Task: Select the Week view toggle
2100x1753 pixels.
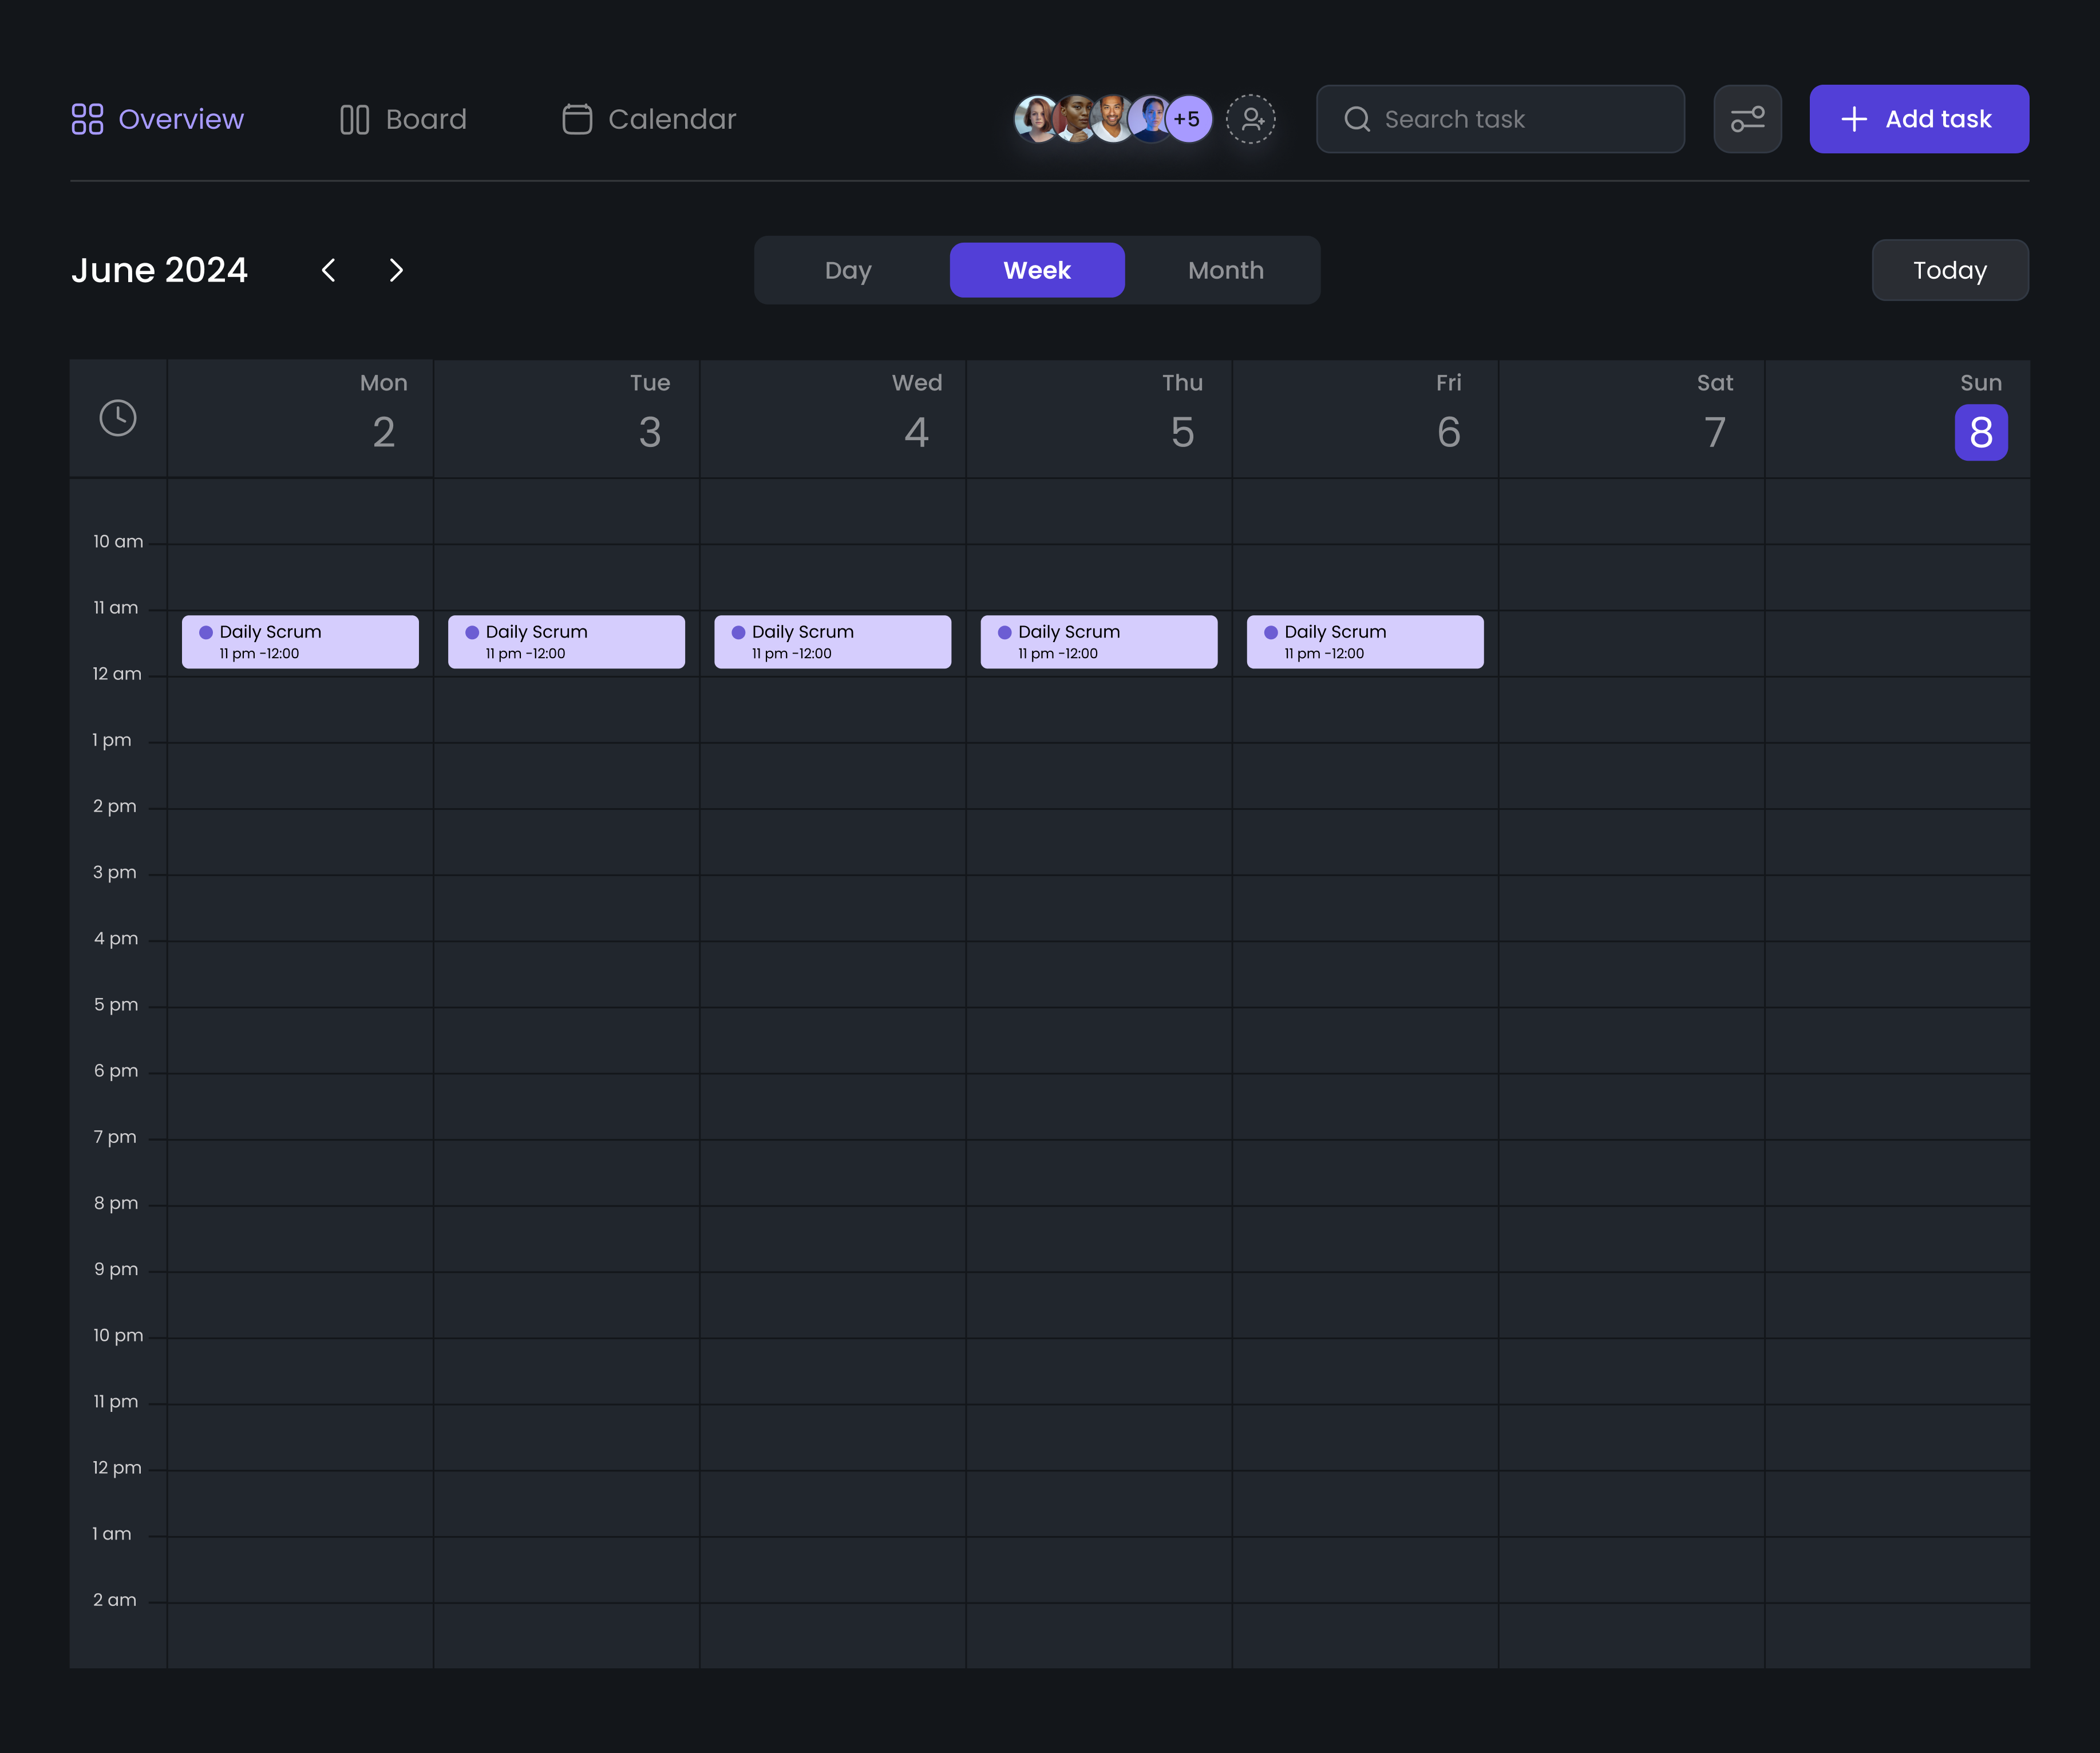Action: 1037,270
